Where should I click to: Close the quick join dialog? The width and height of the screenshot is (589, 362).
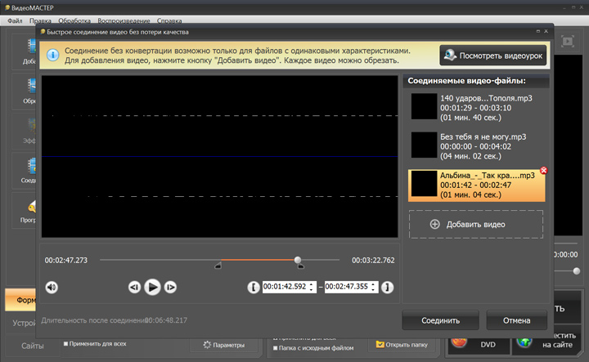(x=546, y=31)
